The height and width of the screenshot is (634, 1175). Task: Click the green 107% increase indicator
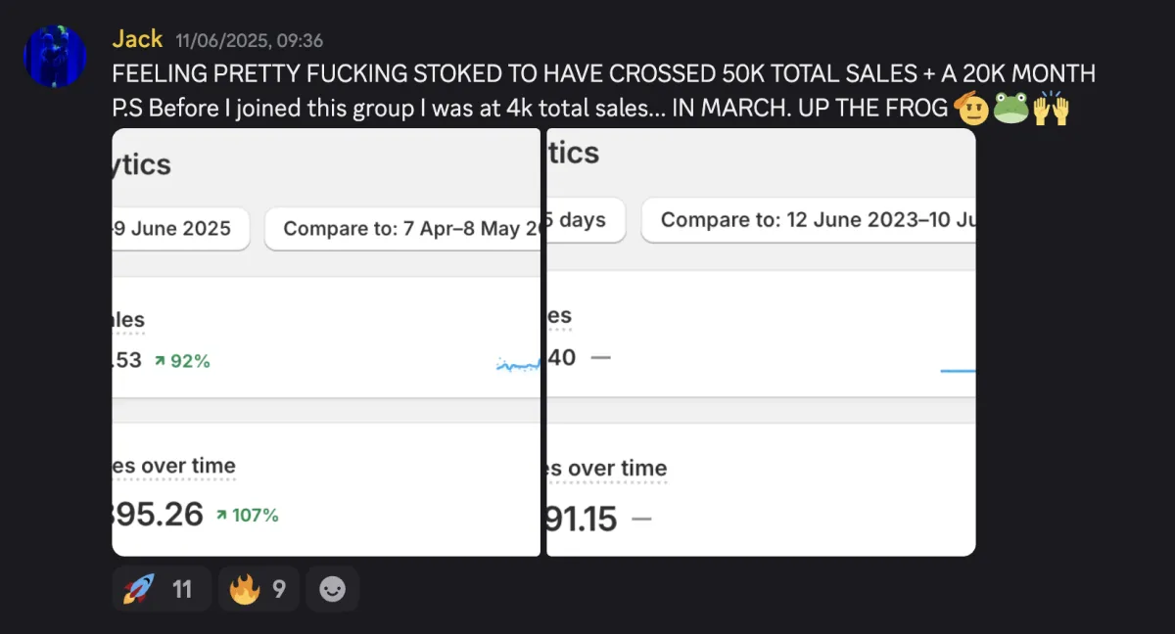click(x=247, y=515)
